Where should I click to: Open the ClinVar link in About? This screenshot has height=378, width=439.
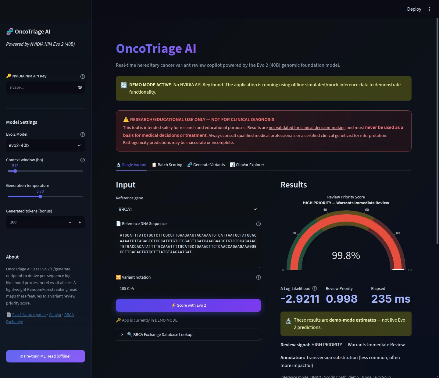coord(55,315)
